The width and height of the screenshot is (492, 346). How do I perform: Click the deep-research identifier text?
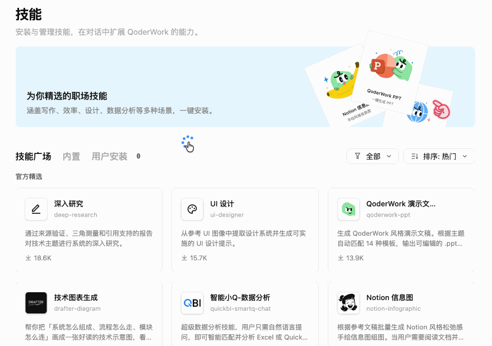[x=76, y=214]
